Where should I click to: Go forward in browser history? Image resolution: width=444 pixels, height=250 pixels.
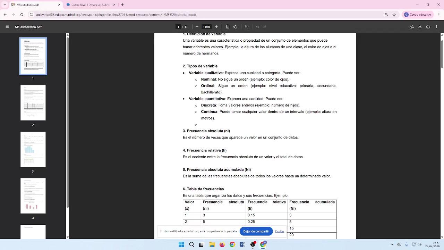13,15
